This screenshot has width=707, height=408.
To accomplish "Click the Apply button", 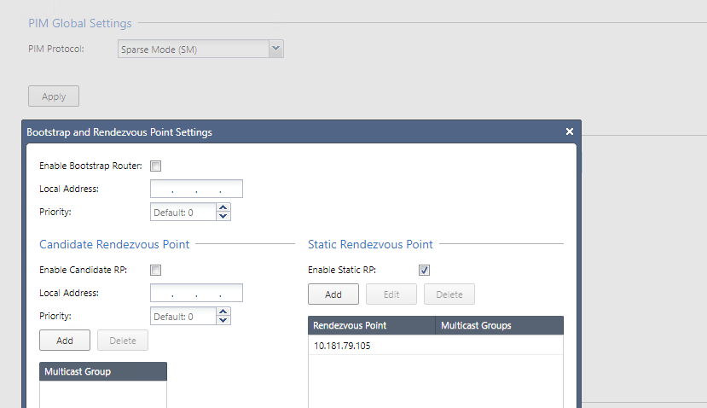I will pos(54,96).
